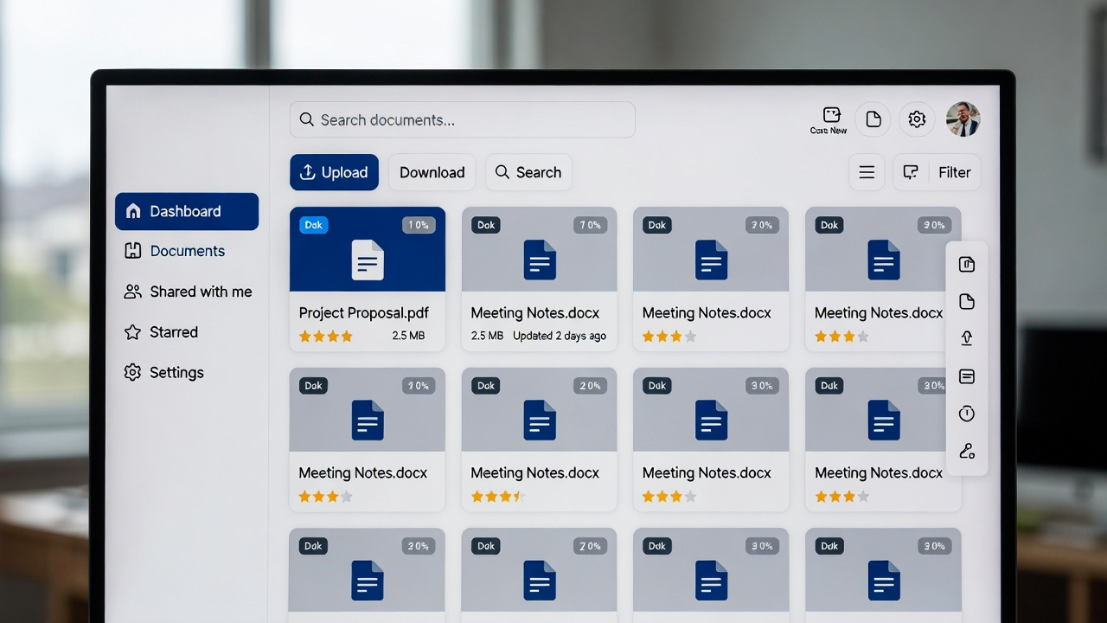Open the gear icon beside the profile avatar
This screenshot has width=1107, height=623.
pyautogui.click(x=918, y=119)
